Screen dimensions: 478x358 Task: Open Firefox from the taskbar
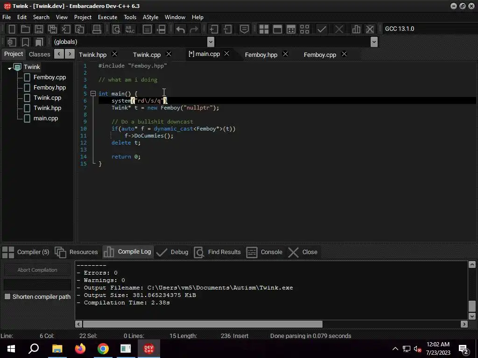[80, 349]
